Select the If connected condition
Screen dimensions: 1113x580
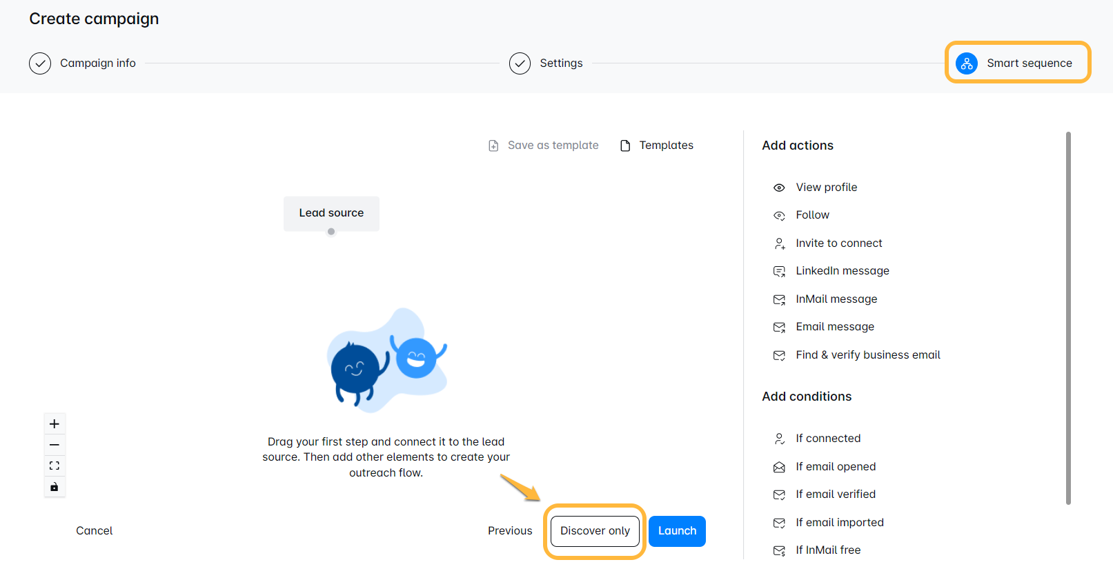point(827,439)
